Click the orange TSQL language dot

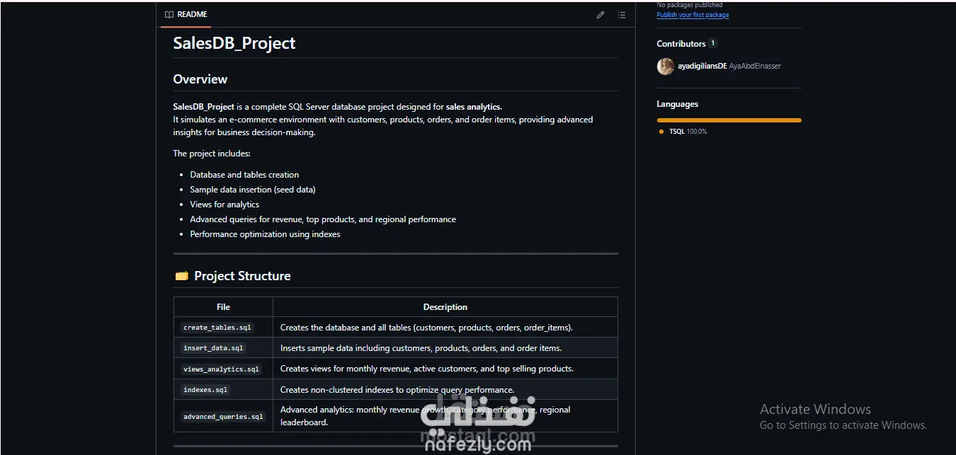661,132
